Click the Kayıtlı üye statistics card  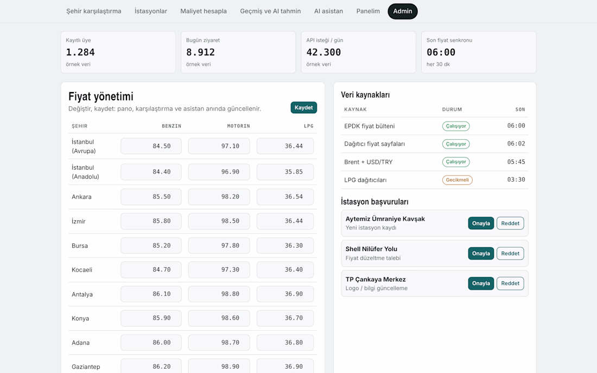point(118,52)
